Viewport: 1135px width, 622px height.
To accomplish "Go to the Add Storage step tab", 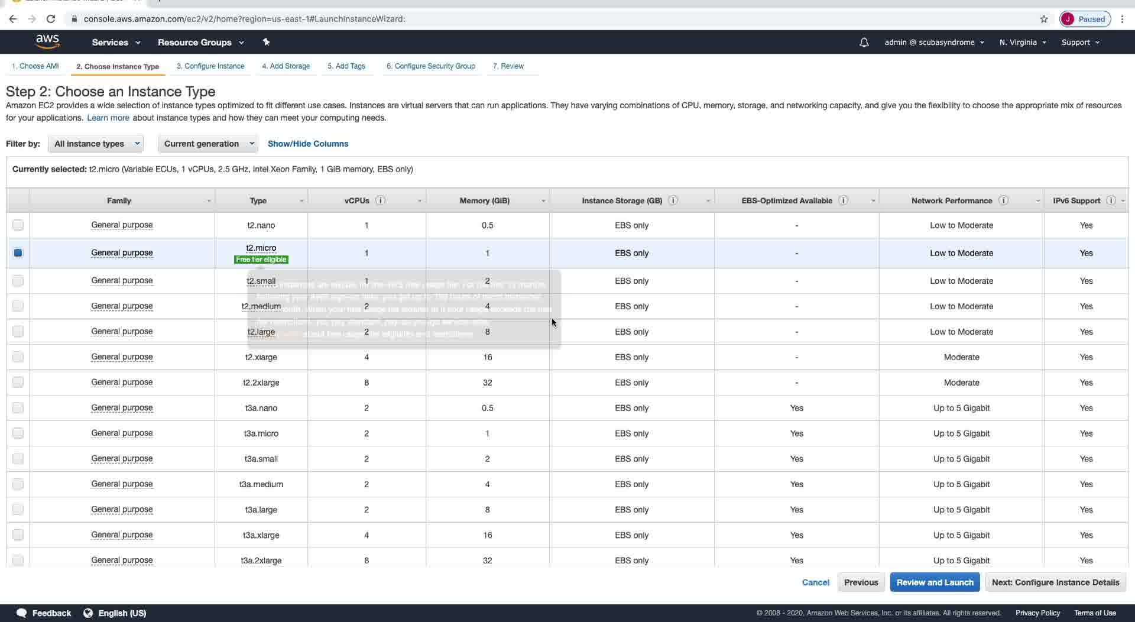I will click(286, 66).
